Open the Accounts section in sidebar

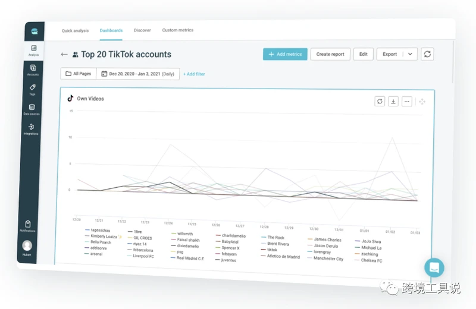pyautogui.click(x=33, y=70)
